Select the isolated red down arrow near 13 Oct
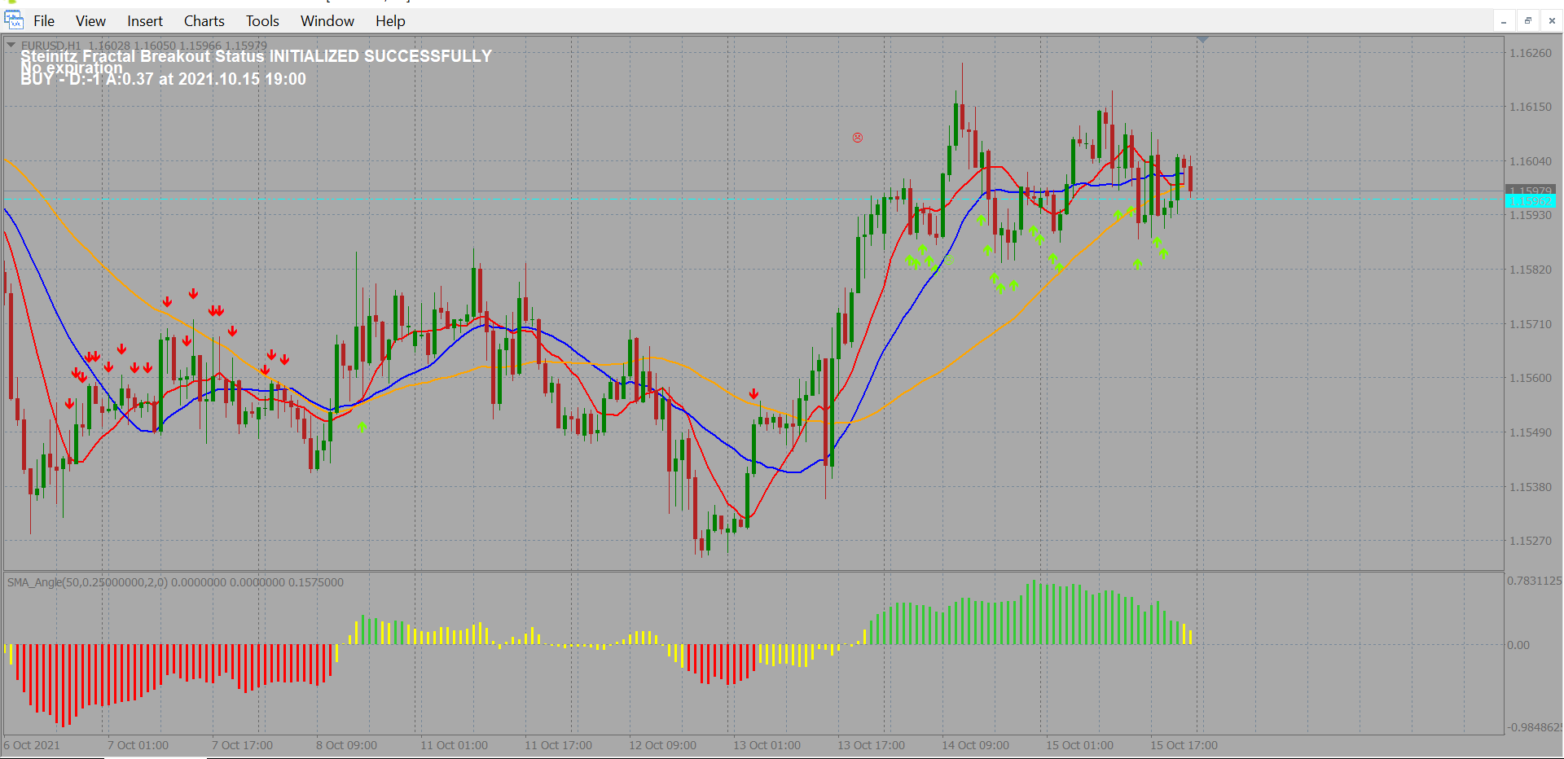The height and width of the screenshot is (759, 1564). 753,394
